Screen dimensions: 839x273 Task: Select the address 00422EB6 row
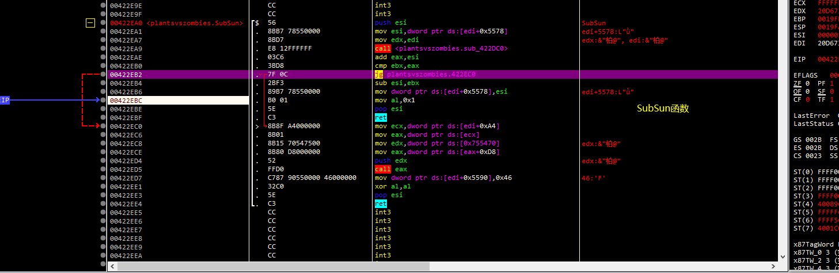126,92
